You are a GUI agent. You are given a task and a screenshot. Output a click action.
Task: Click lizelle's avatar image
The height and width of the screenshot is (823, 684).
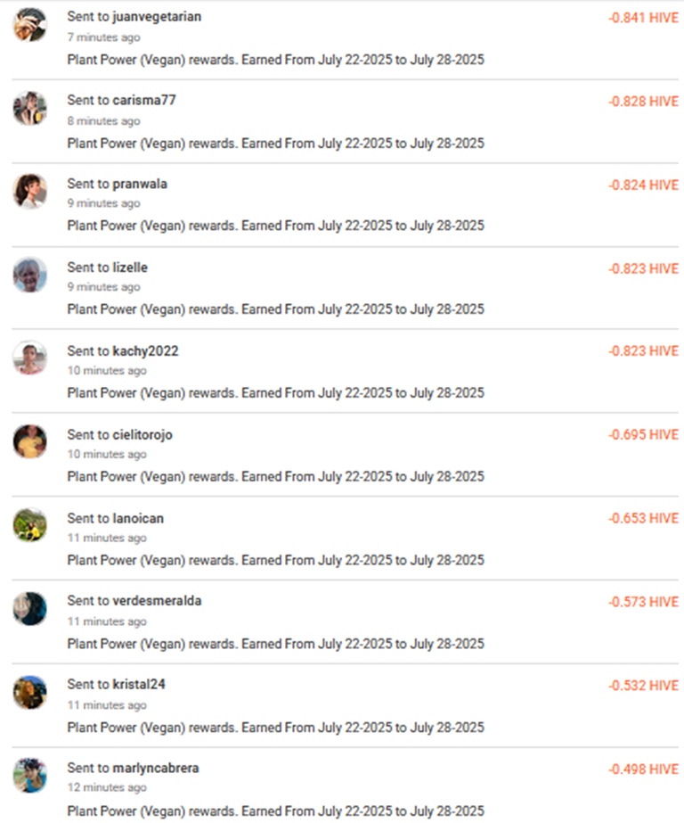click(30, 275)
